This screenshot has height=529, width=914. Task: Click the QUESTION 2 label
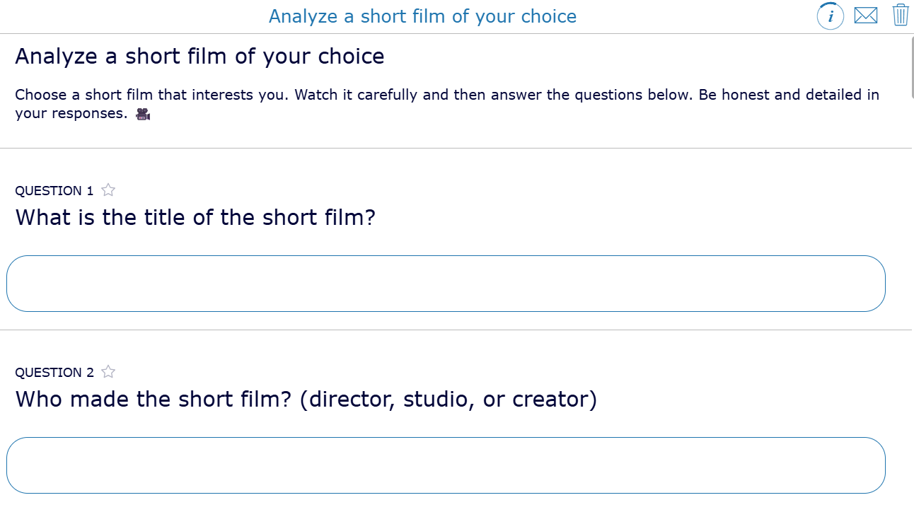pos(53,372)
